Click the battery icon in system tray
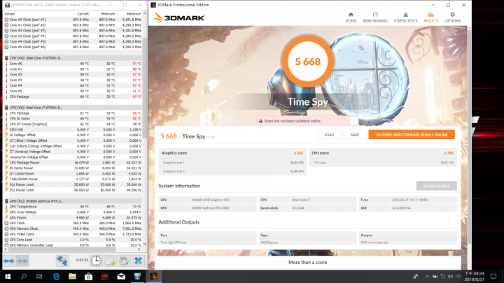 435,276
